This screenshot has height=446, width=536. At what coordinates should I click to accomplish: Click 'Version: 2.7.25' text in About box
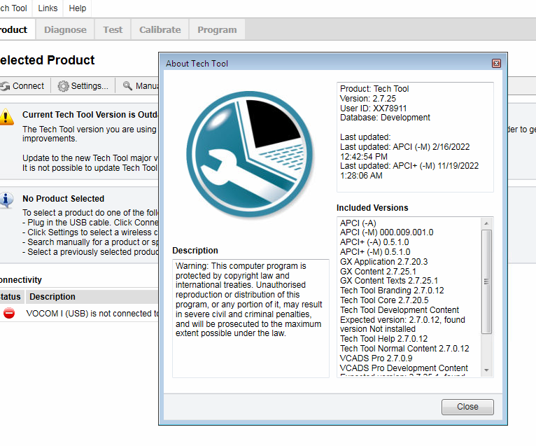click(x=368, y=99)
